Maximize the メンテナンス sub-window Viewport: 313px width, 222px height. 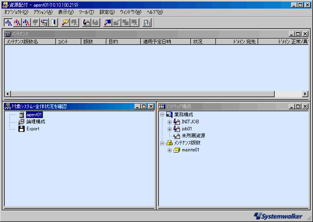coord(298,34)
